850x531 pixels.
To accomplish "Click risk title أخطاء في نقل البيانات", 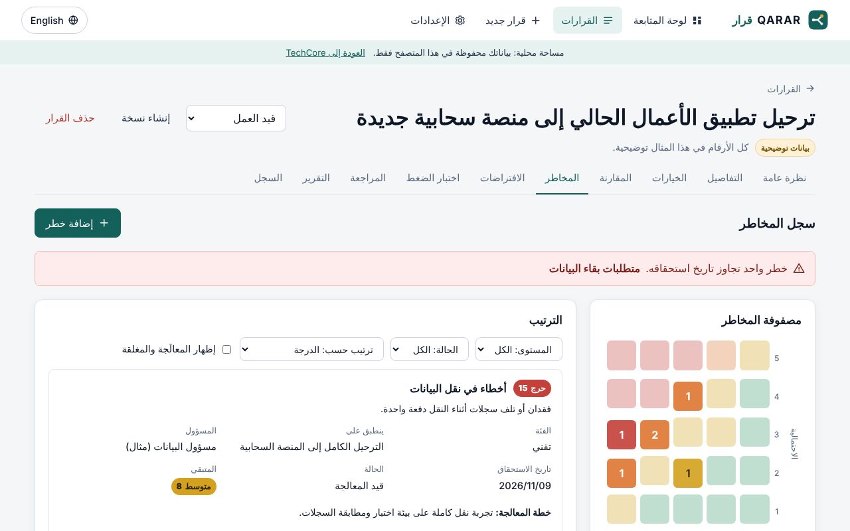I will click(x=458, y=388).
